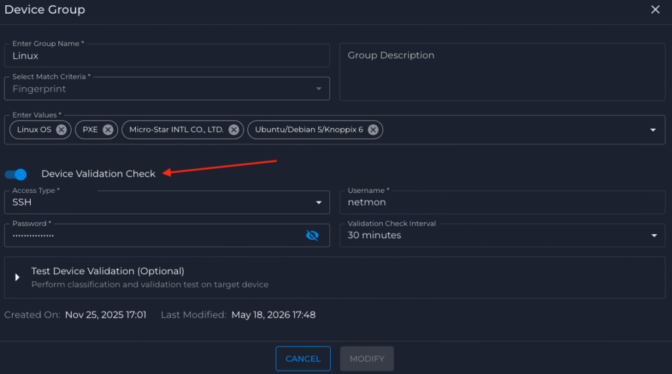Remove the Ubuntu/Debian 5/Knoppix 6 chip
672x374 pixels.
pos(373,130)
